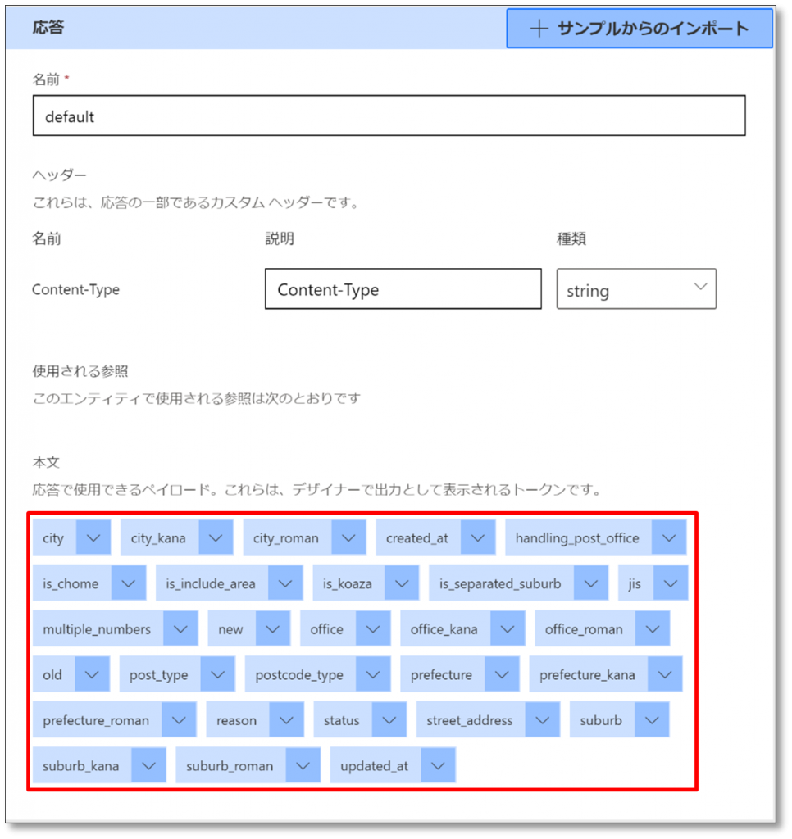Open the prefecture_kana token chevron
The width and height of the screenshot is (792, 839).
point(665,674)
